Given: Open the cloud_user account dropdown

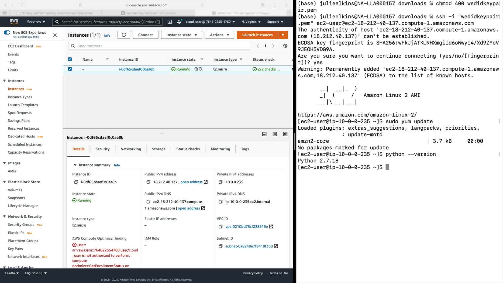Looking at the screenshot, I should coord(211,22).
